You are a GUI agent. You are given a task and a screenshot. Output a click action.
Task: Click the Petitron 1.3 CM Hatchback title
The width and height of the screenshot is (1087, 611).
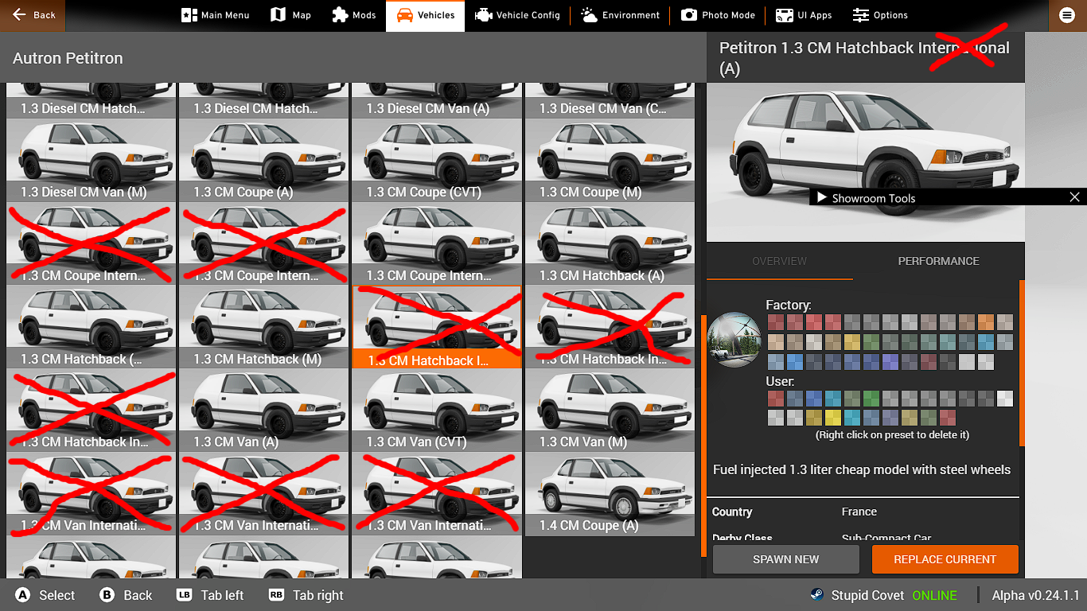pos(864,58)
